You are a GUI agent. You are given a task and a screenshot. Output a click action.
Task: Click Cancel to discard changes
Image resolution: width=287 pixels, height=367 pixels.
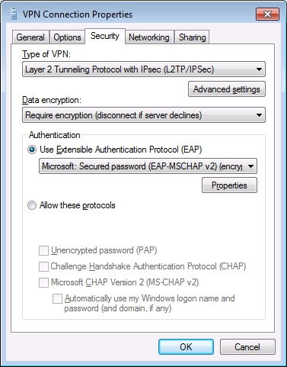(247, 347)
